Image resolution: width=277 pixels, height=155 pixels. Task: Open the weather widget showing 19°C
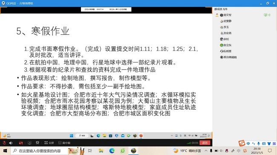[x=187, y=151]
